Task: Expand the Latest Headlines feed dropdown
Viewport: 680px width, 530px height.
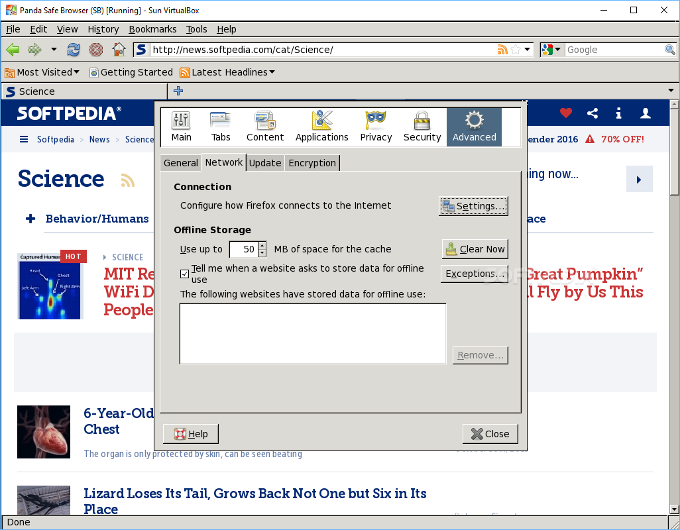Action: pyautogui.click(x=227, y=72)
